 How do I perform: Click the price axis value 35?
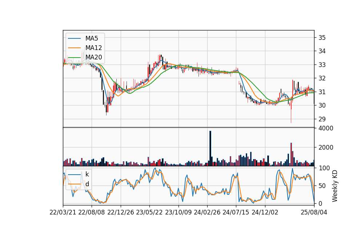[322, 38]
